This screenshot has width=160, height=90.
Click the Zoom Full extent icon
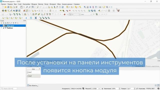click(x=32, y=7)
